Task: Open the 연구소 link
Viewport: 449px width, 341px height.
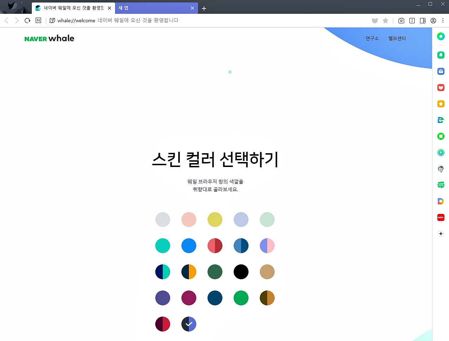Action: point(372,38)
